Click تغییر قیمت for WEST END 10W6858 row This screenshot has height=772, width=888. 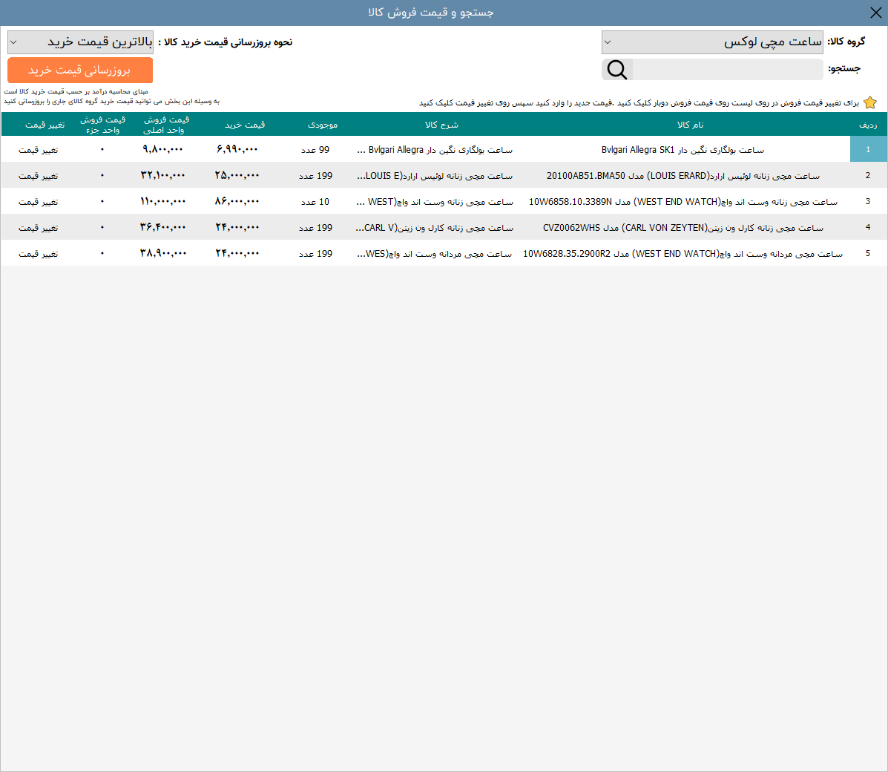pyautogui.click(x=38, y=202)
